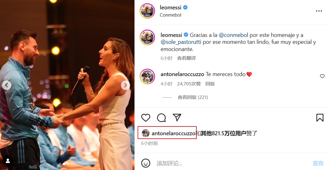Image resolution: width=329 pixels, height=170 pixels.
Task: Submit the comment with the 发布 button
Action: (x=318, y=163)
